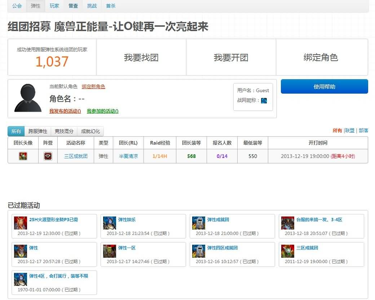
Task: Click the Horde faction icon in table row
Action: pyautogui.click(x=48, y=156)
